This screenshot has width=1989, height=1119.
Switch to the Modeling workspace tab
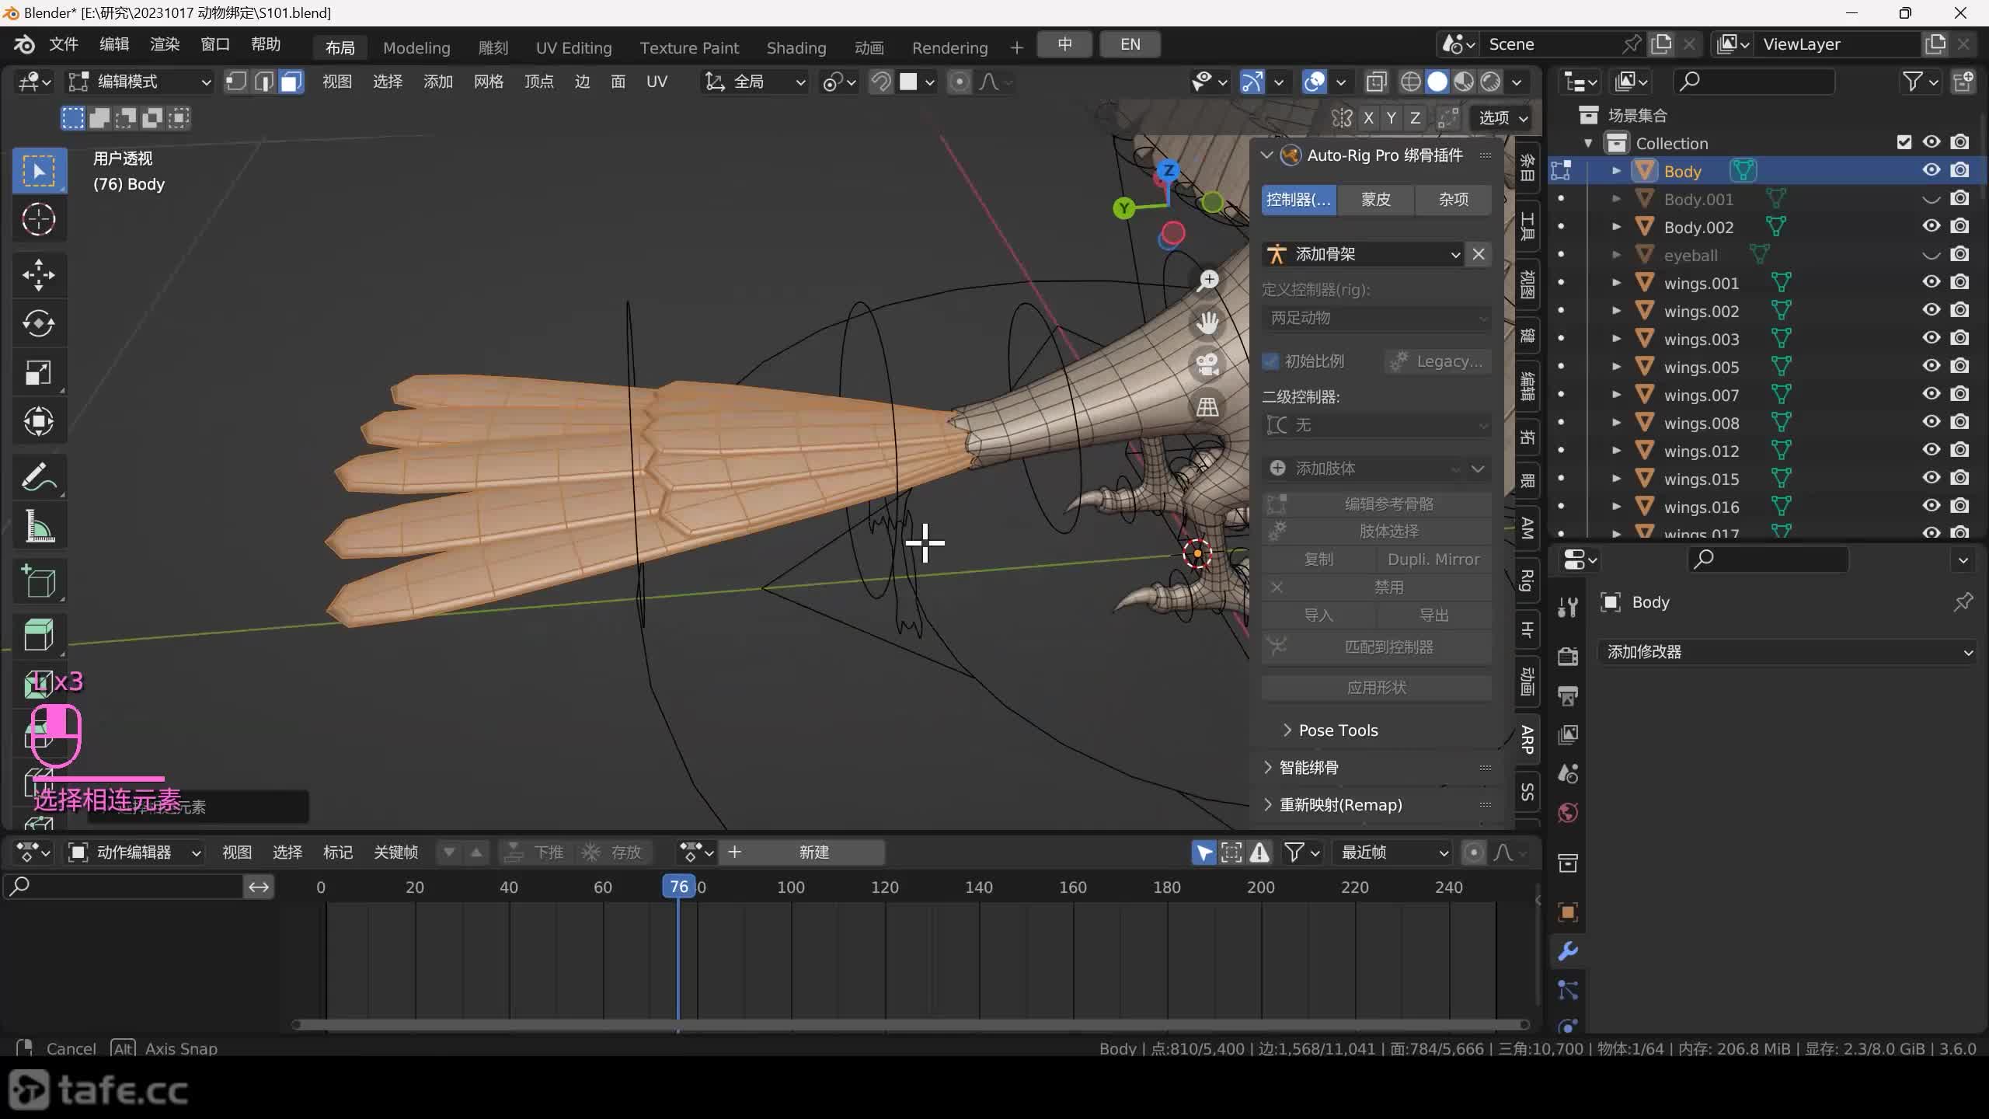pyautogui.click(x=416, y=47)
